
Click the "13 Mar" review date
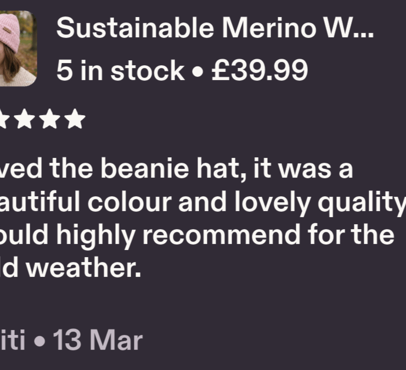tap(98, 340)
